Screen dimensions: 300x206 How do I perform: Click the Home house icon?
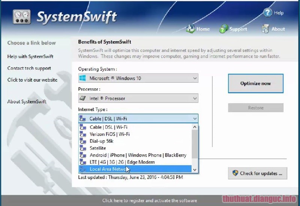tap(190, 29)
